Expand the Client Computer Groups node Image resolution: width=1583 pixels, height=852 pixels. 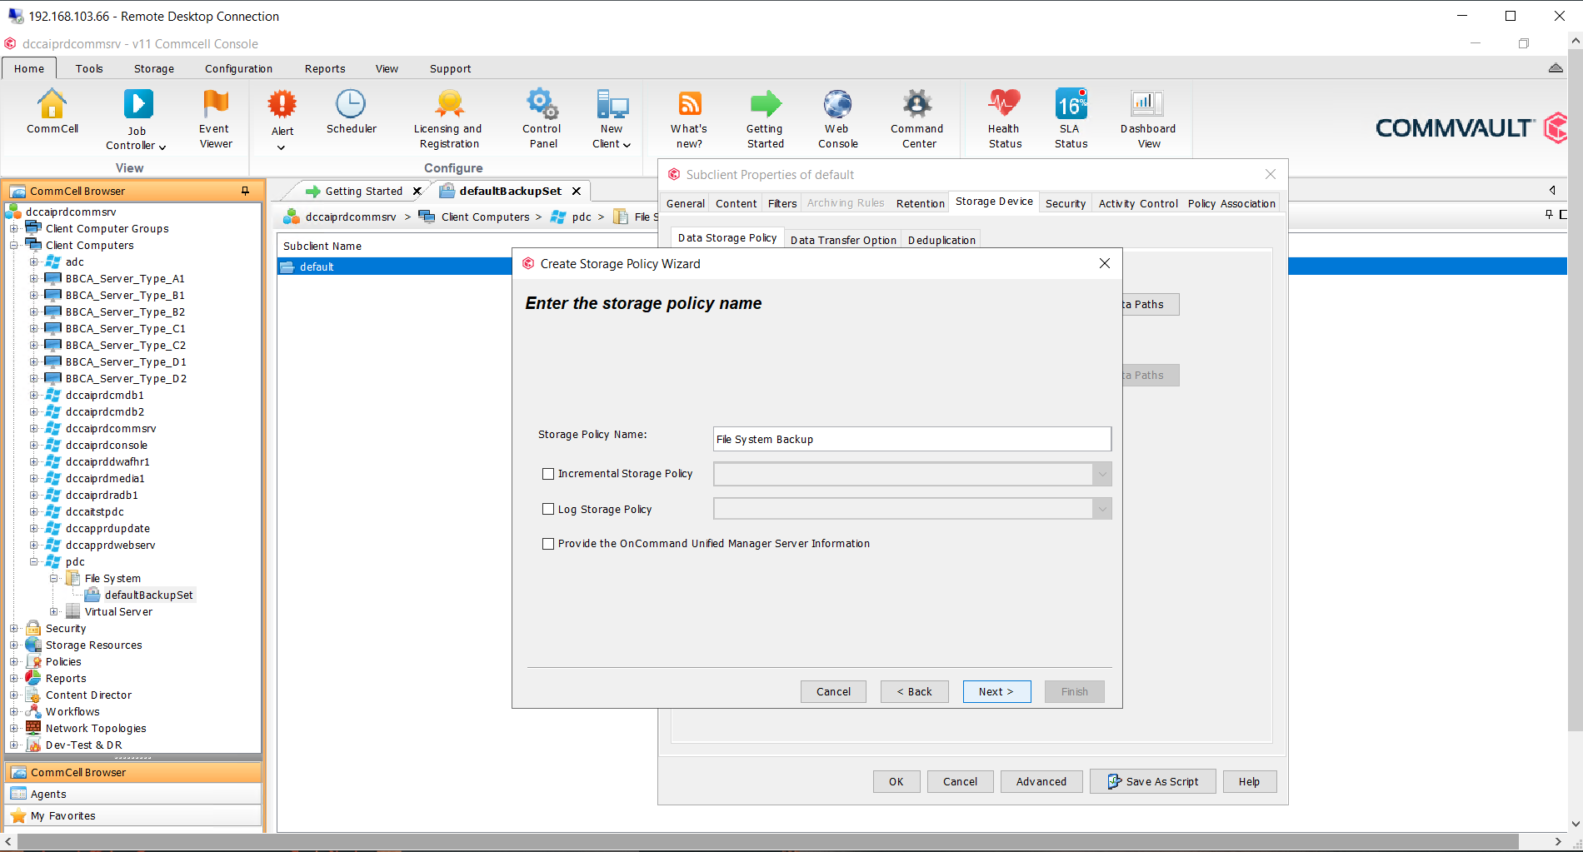(x=14, y=228)
